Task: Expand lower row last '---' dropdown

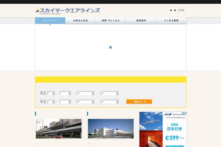Action: tap(110, 102)
